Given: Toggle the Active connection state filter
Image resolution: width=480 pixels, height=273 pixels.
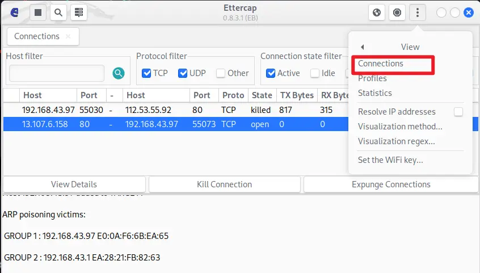Looking at the screenshot, I should click(271, 73).
